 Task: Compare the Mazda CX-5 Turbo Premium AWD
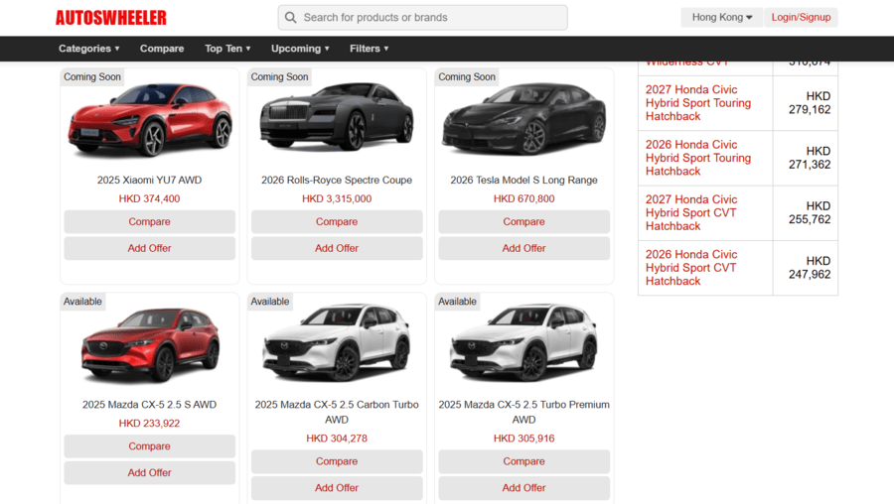click(523, 461)
